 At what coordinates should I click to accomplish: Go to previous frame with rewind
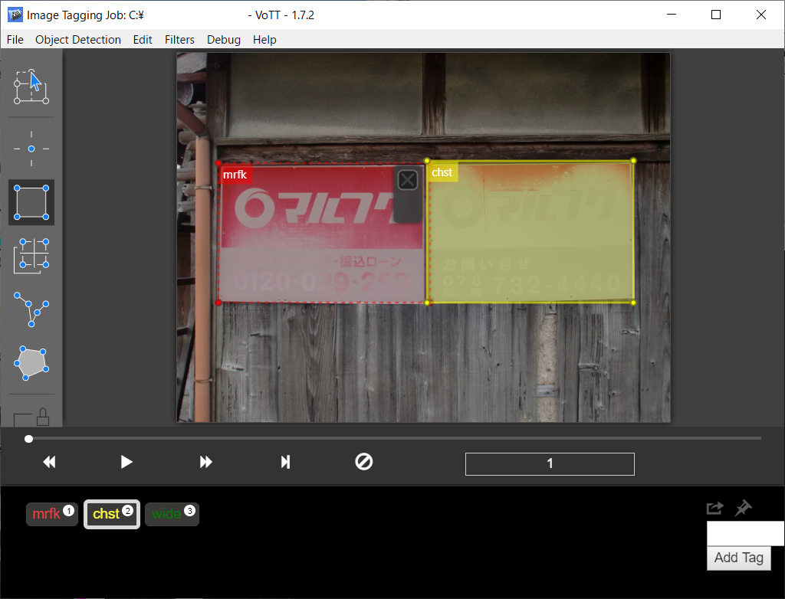[49, 462]
